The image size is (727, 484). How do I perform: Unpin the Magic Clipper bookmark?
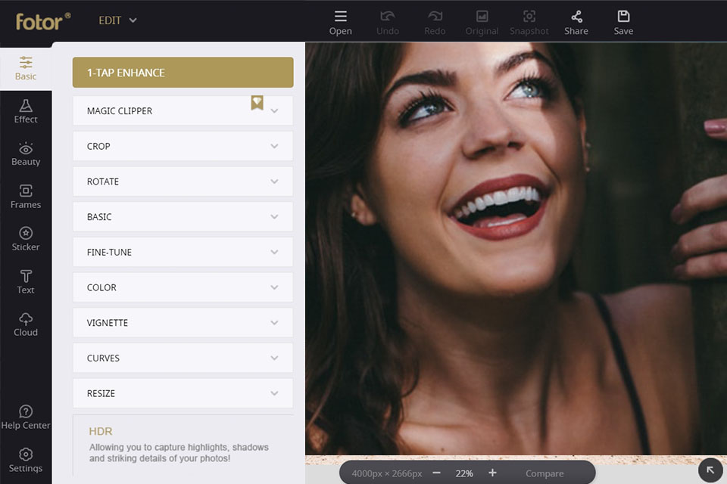point(257,101)
